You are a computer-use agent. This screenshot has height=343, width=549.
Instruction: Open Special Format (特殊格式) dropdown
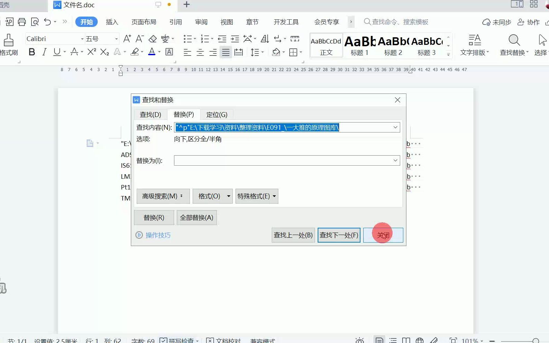pos(257,196)
